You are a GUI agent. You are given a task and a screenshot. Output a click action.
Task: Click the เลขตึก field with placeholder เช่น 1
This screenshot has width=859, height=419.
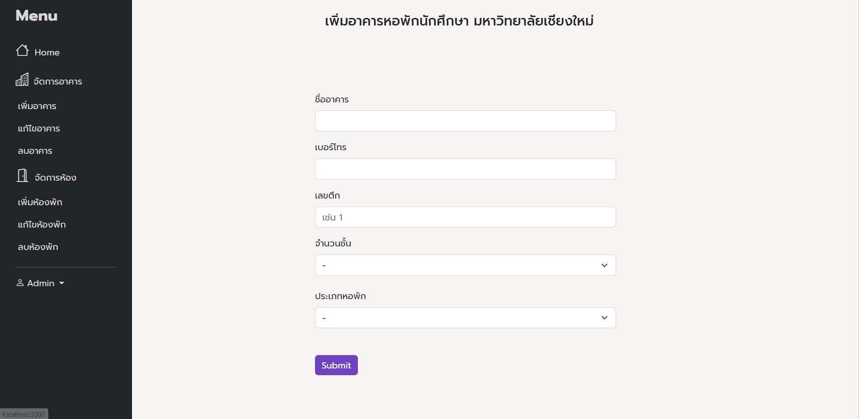pos(465,217)
